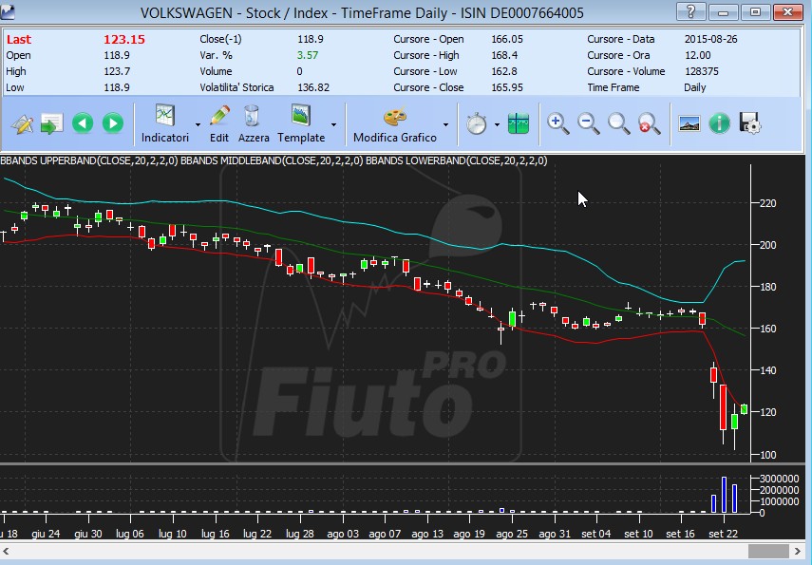Screen dimensions: 812x565
Task: Expand the Modifica Grafico dropdown arrow
Action: [x=445, y=124]
